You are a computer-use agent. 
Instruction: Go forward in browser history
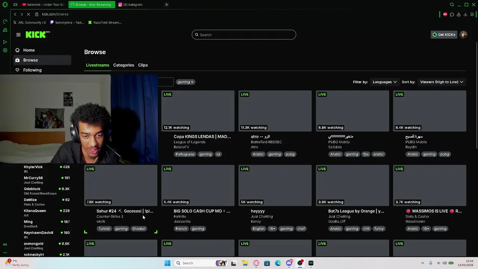point(22,14)
